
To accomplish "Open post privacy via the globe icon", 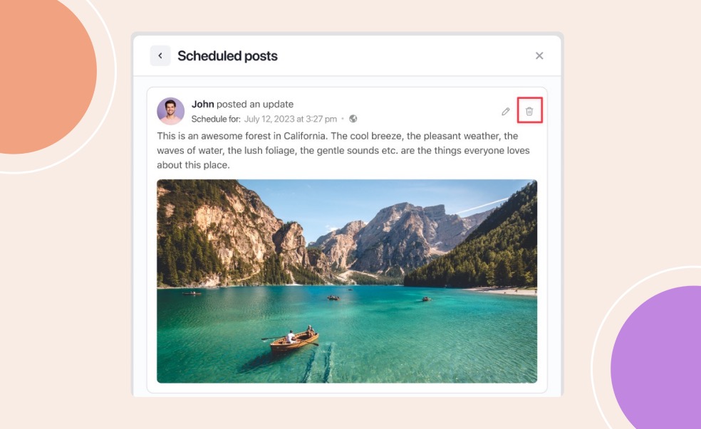I will (353, 119).
